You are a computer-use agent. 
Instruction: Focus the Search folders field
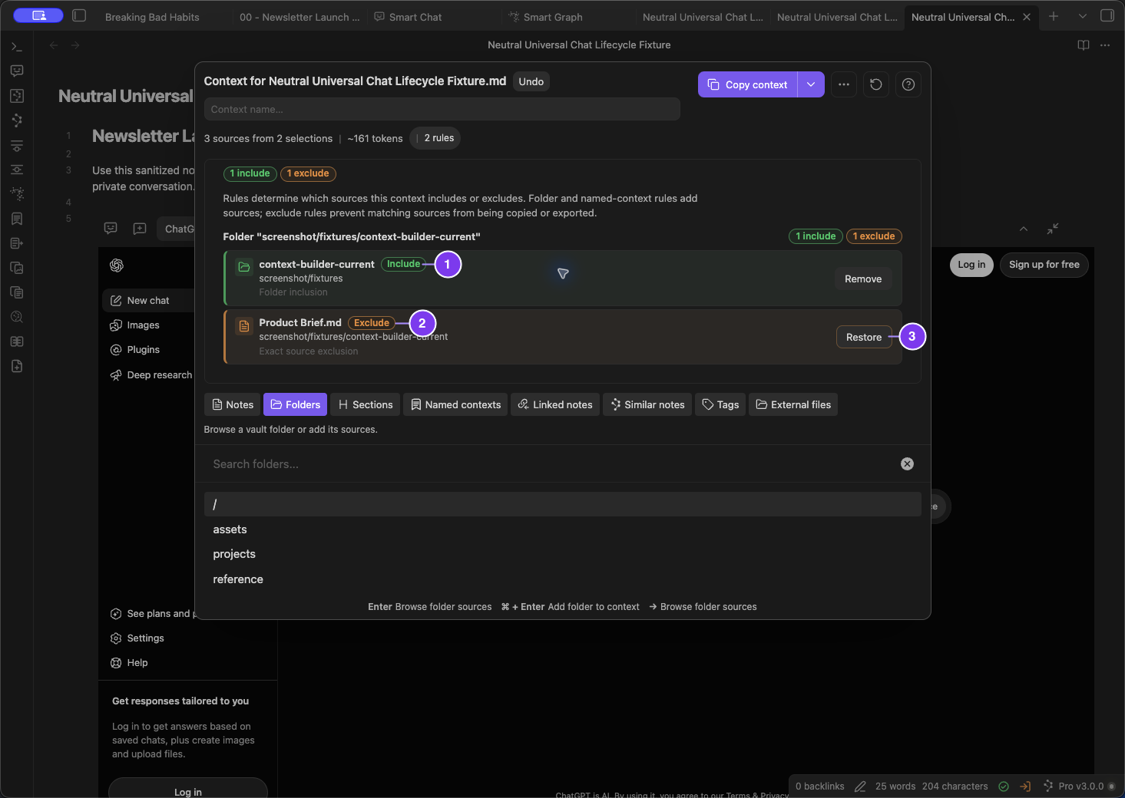[x=553, y=463]
